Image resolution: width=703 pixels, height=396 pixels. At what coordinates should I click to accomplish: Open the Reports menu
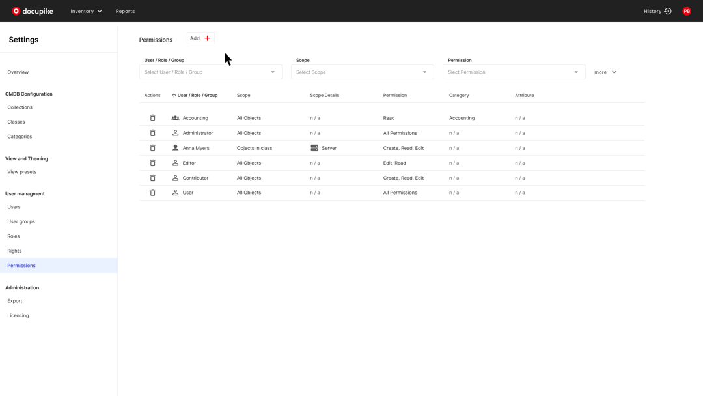pos(125,11)
